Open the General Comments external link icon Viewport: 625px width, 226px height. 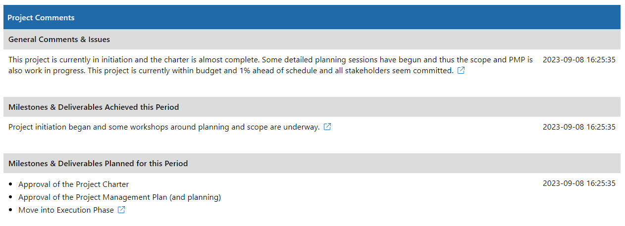(x=461, y=70)
